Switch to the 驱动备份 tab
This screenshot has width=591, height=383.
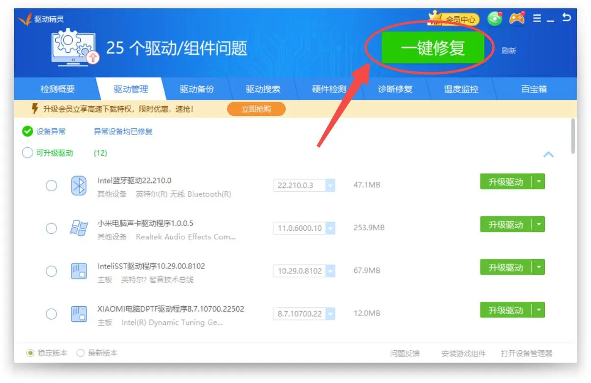197,89
